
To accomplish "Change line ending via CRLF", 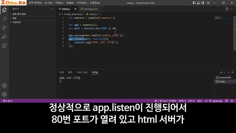I will pyautogui.click(x=199, y=101).
